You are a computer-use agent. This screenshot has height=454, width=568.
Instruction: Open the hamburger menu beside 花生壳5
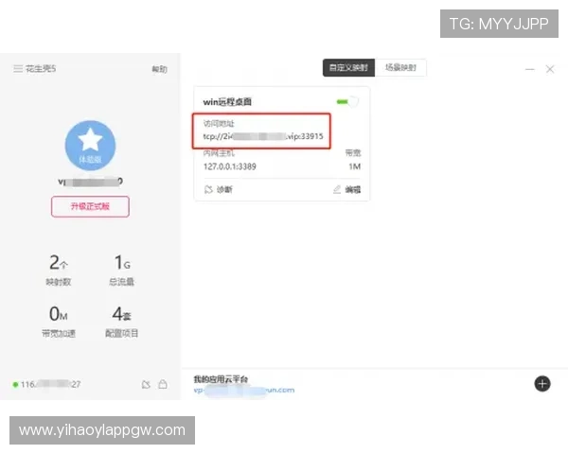click(18, 68)
